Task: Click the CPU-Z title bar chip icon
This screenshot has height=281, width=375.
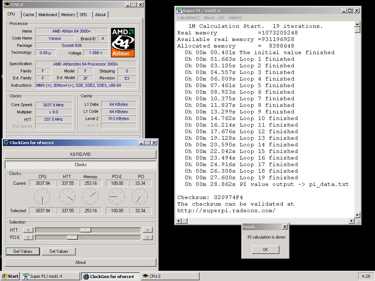Action: tap(7, 5)
